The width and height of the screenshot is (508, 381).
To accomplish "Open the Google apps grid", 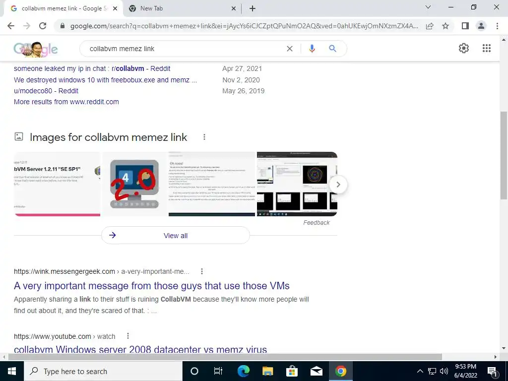I will coord(487,48).
